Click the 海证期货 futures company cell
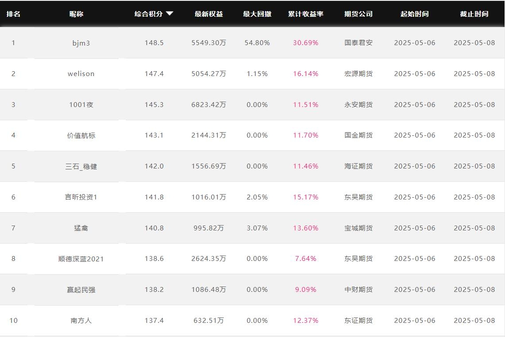 (x=359, y=166)
